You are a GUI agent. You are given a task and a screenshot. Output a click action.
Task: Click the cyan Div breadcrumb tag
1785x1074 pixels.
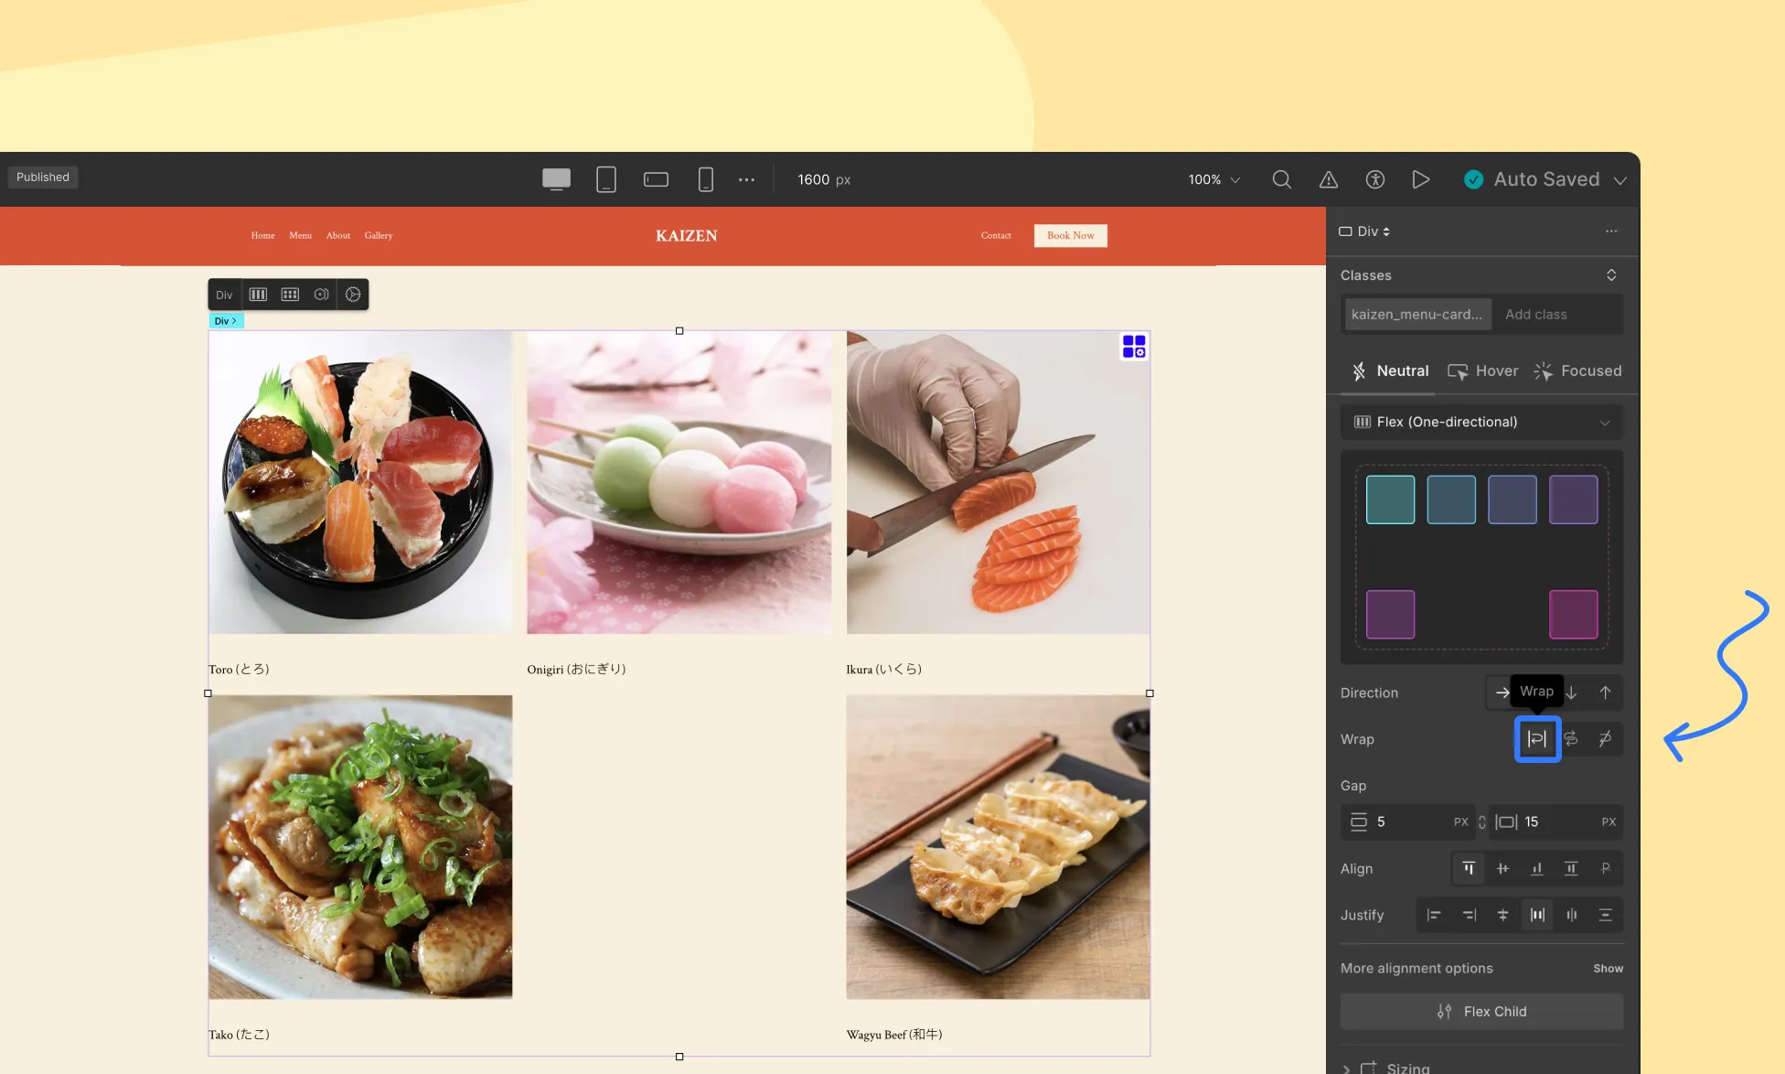pyautogui.click(x=226, y=321)
